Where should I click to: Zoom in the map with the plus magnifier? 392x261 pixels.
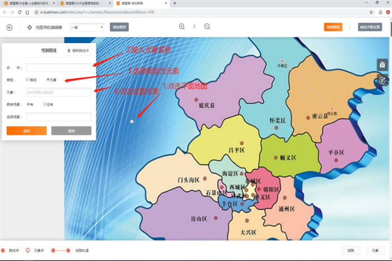tap(182, 26)
